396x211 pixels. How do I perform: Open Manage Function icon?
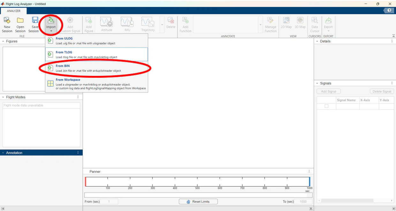(270, 20)
